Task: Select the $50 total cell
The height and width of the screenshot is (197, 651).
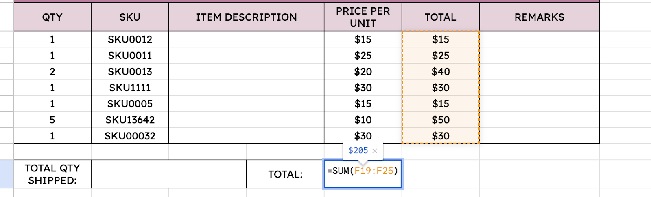Action: [441, 120]
